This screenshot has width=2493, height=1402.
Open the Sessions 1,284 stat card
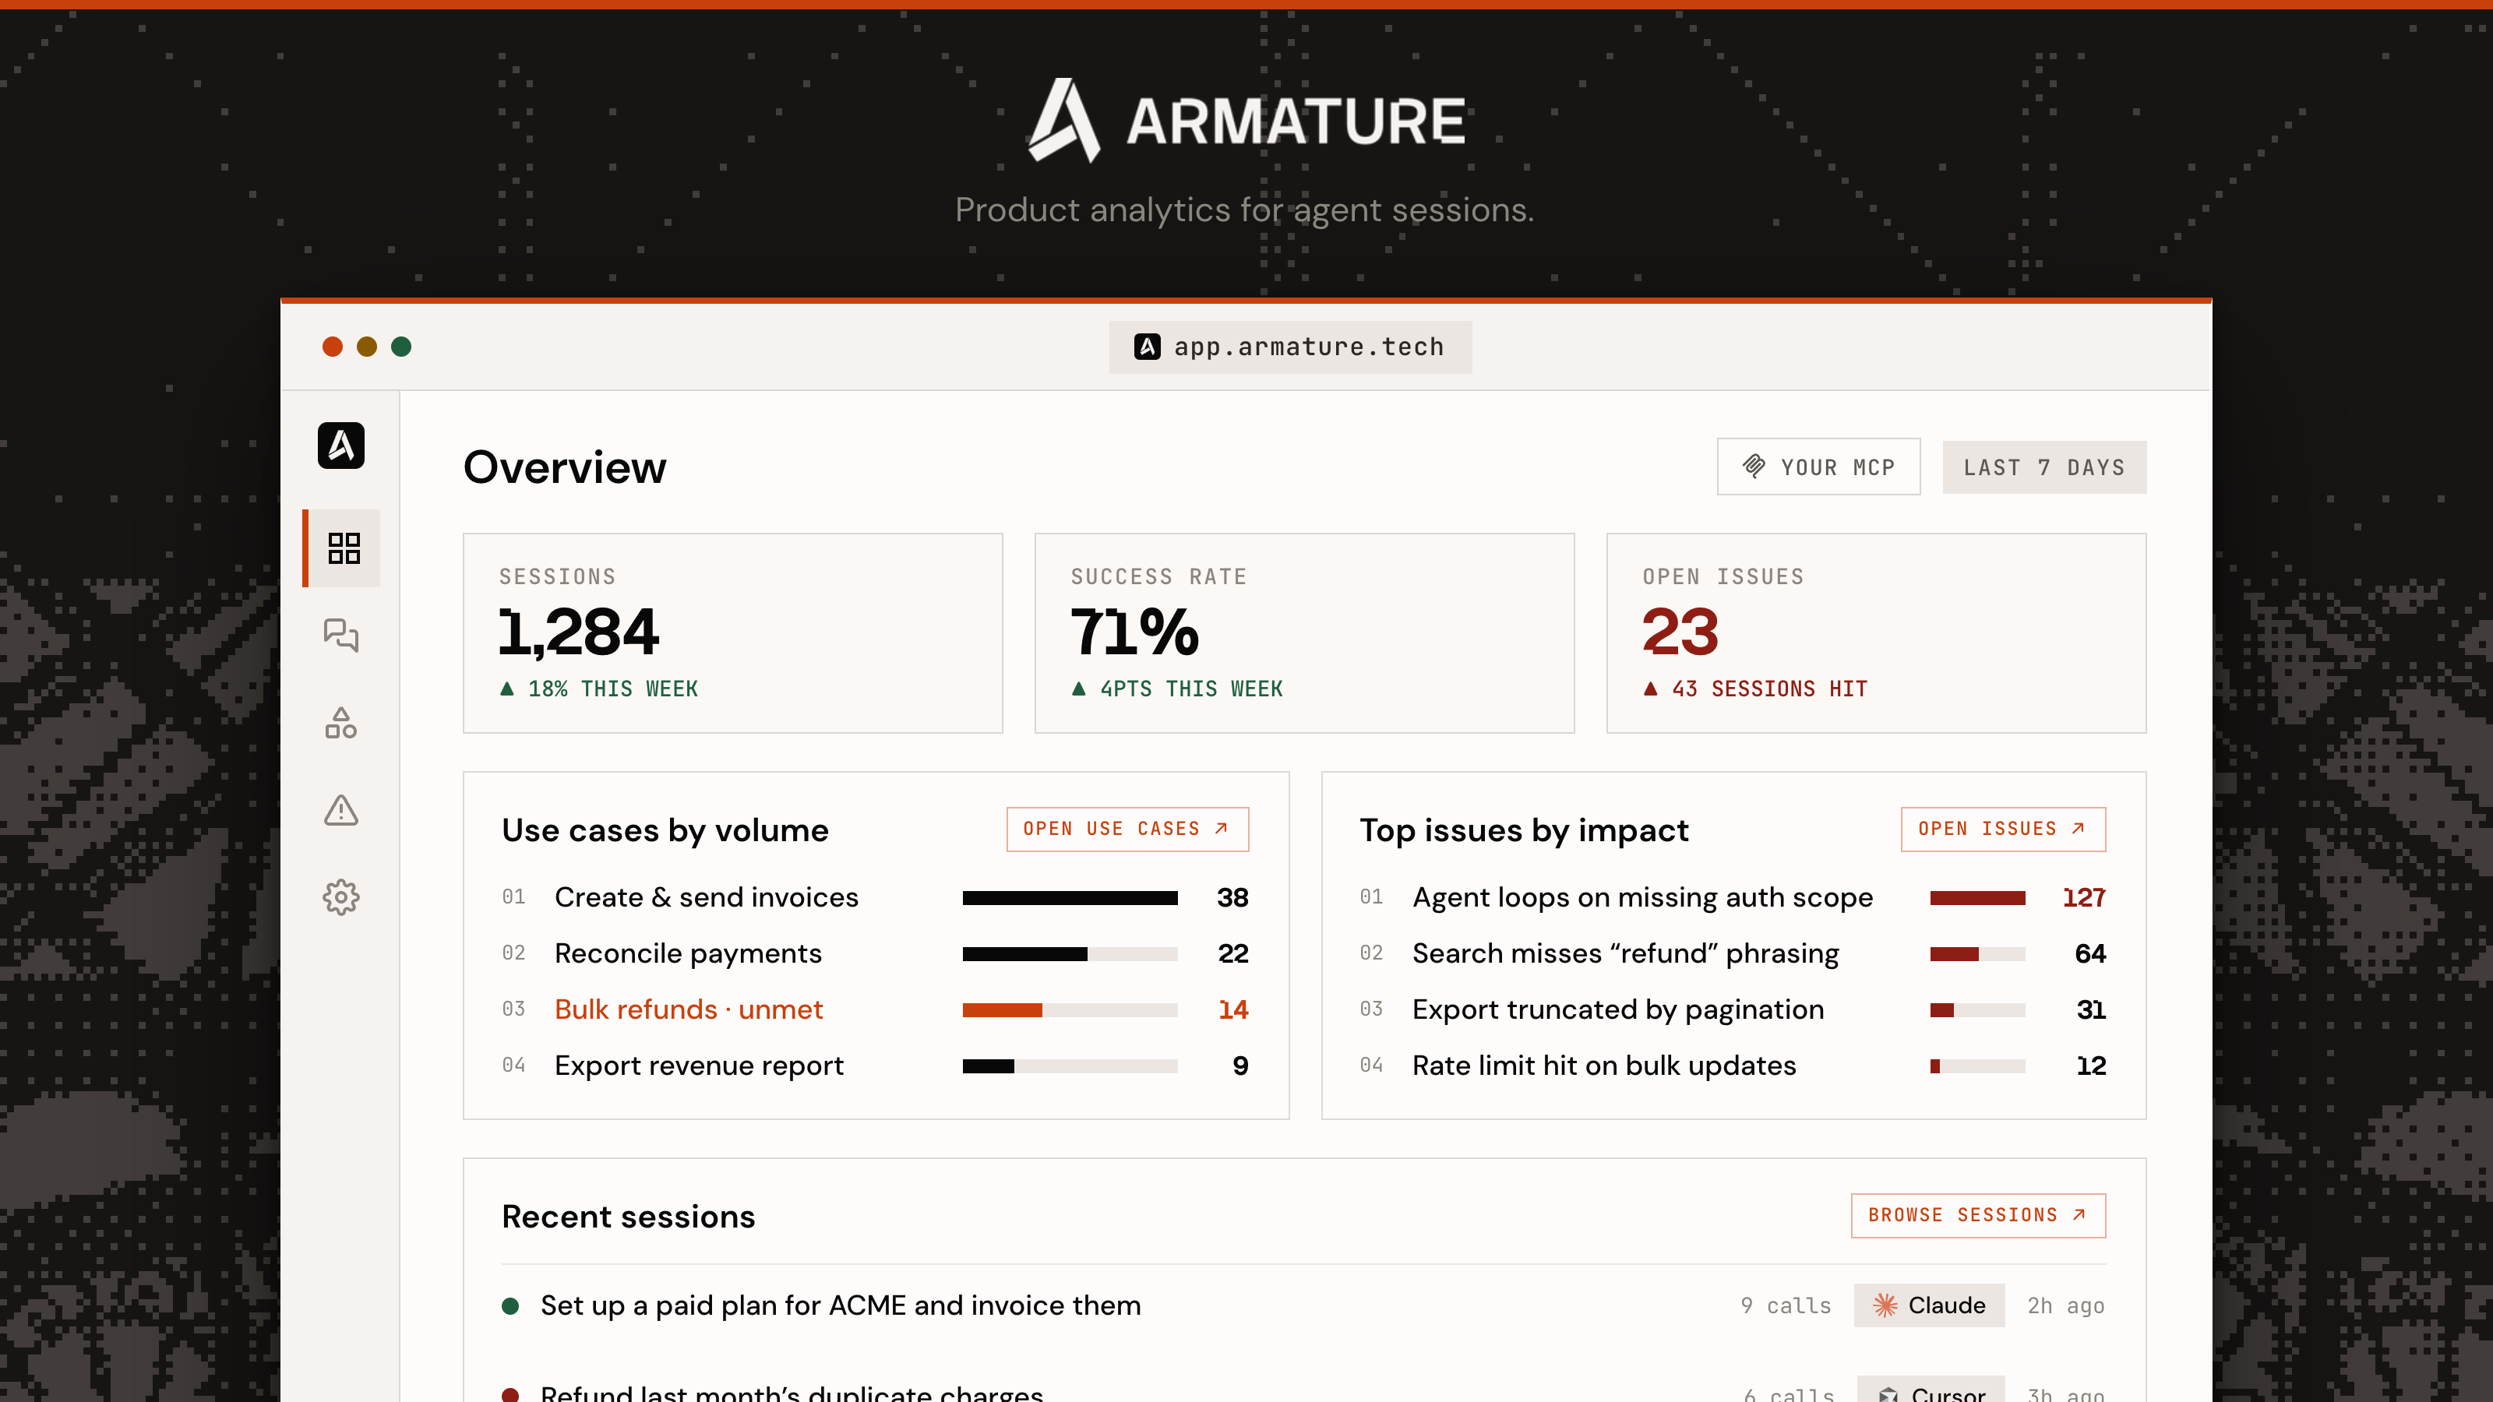(x=732, y=632)
